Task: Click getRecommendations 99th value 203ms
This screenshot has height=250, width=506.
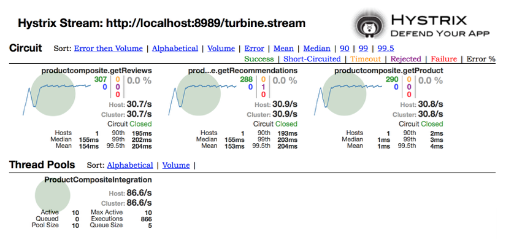Action: pyautogui.click(x=287, y=140)
